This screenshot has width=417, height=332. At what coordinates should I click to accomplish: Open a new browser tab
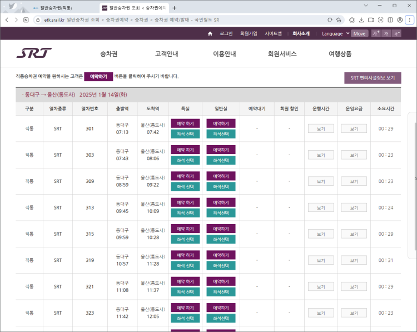click(x=174, y=8)
